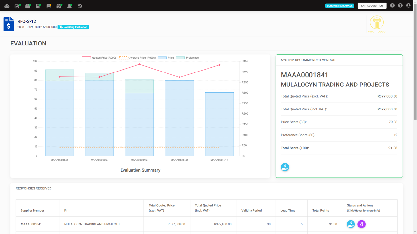Click the Services Database button
The width and height of the screenshot is (417, 234).
pos(339,6)
